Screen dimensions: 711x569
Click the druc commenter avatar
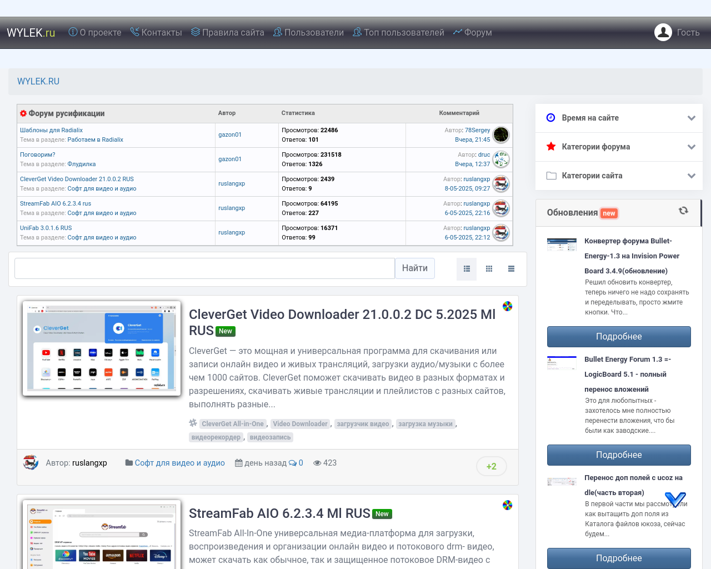tap(501, 159)
